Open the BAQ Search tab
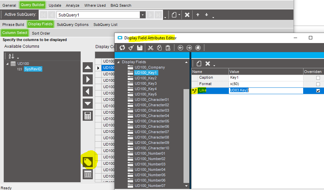 [121, 5]
